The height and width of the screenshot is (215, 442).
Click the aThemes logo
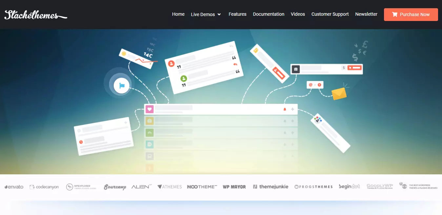[170, 187]
